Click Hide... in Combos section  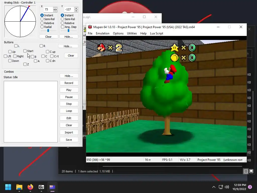69,76
